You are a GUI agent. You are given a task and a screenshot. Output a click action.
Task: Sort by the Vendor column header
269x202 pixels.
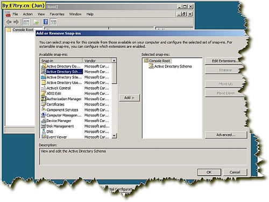[97, 61]
